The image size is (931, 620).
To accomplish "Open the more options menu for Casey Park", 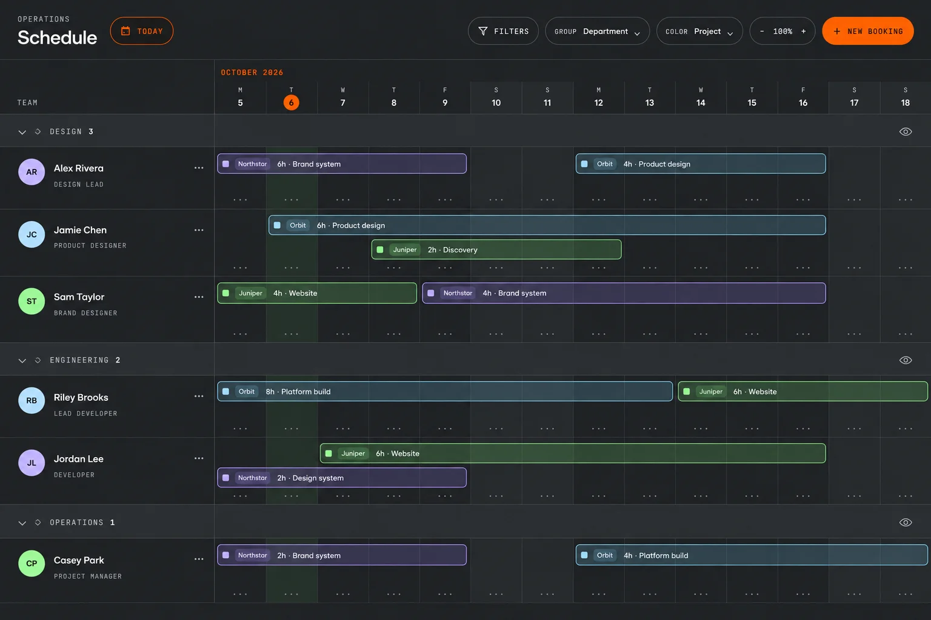I will click(x=199, y=559).
